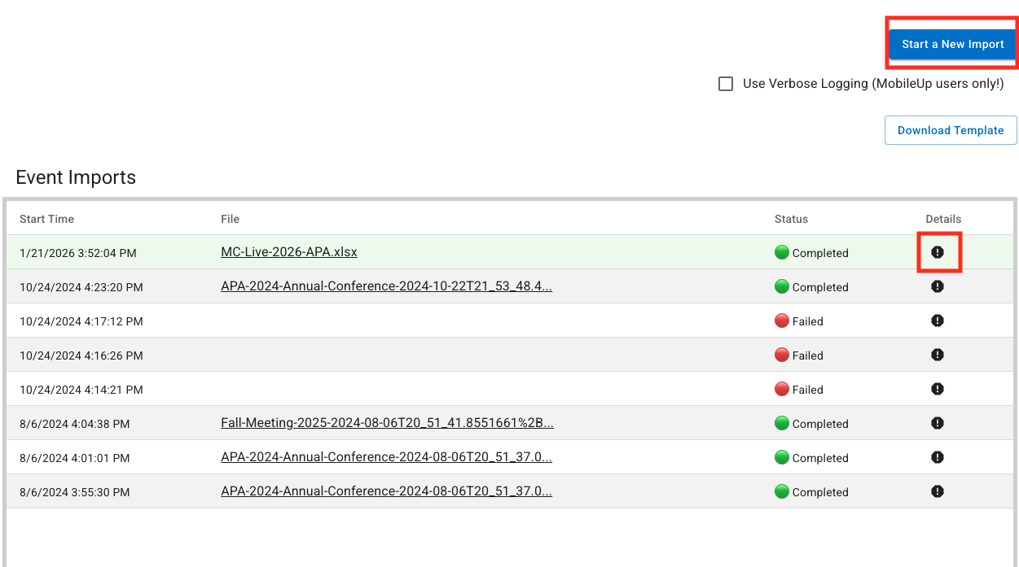Open details for the 8/6/2024 4:01:01 PM import
This screenshot has height=567, width=1019.
[x=938, y=457]
